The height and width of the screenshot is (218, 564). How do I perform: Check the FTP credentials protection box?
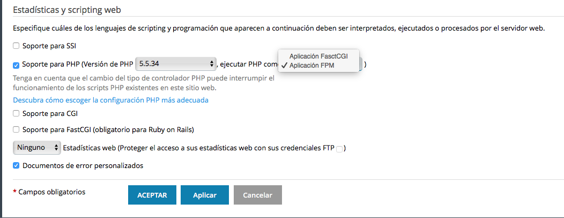click(339, 149)
